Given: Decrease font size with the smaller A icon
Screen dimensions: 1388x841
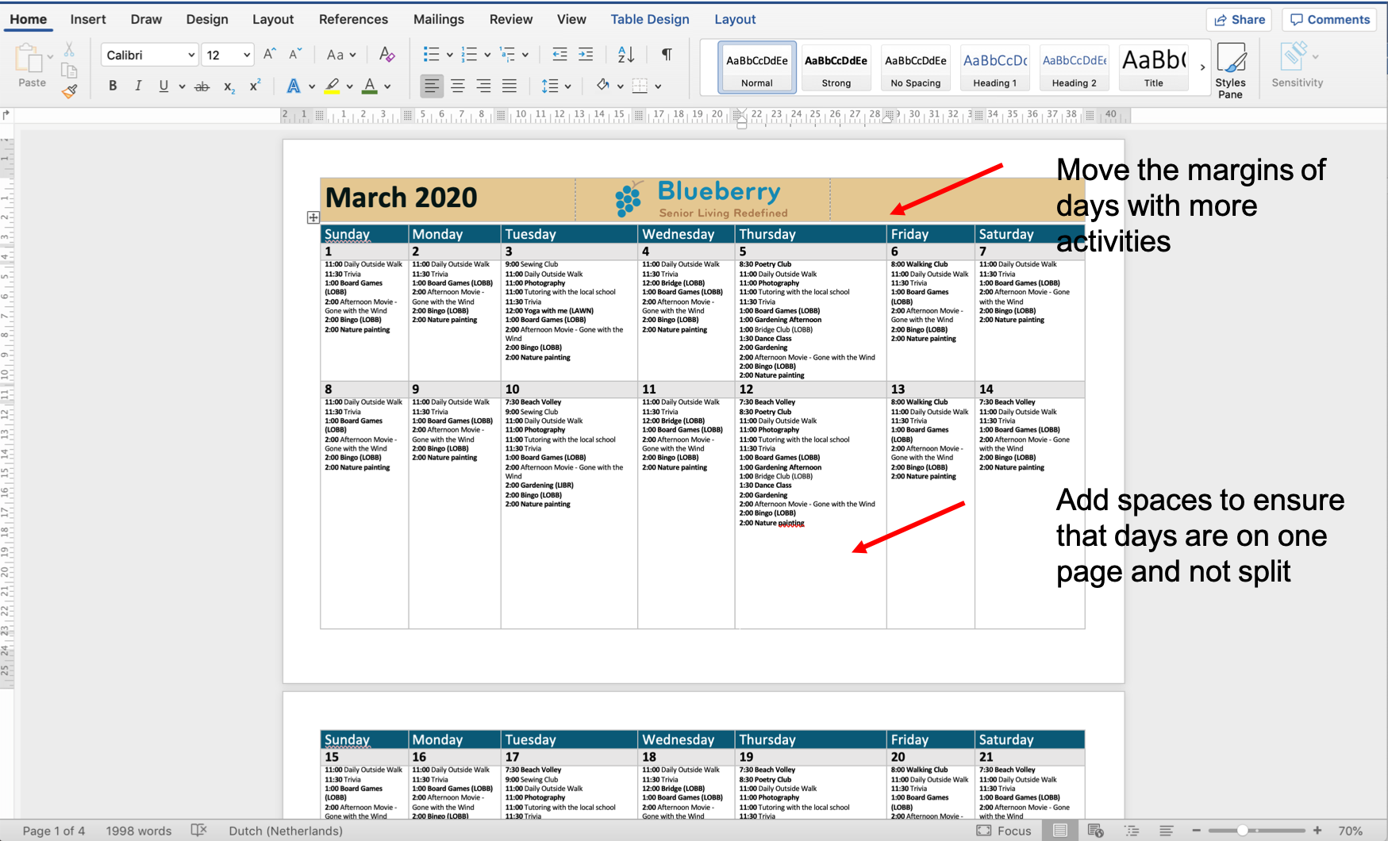Looking at the screenshot, I should coord(295,54).
